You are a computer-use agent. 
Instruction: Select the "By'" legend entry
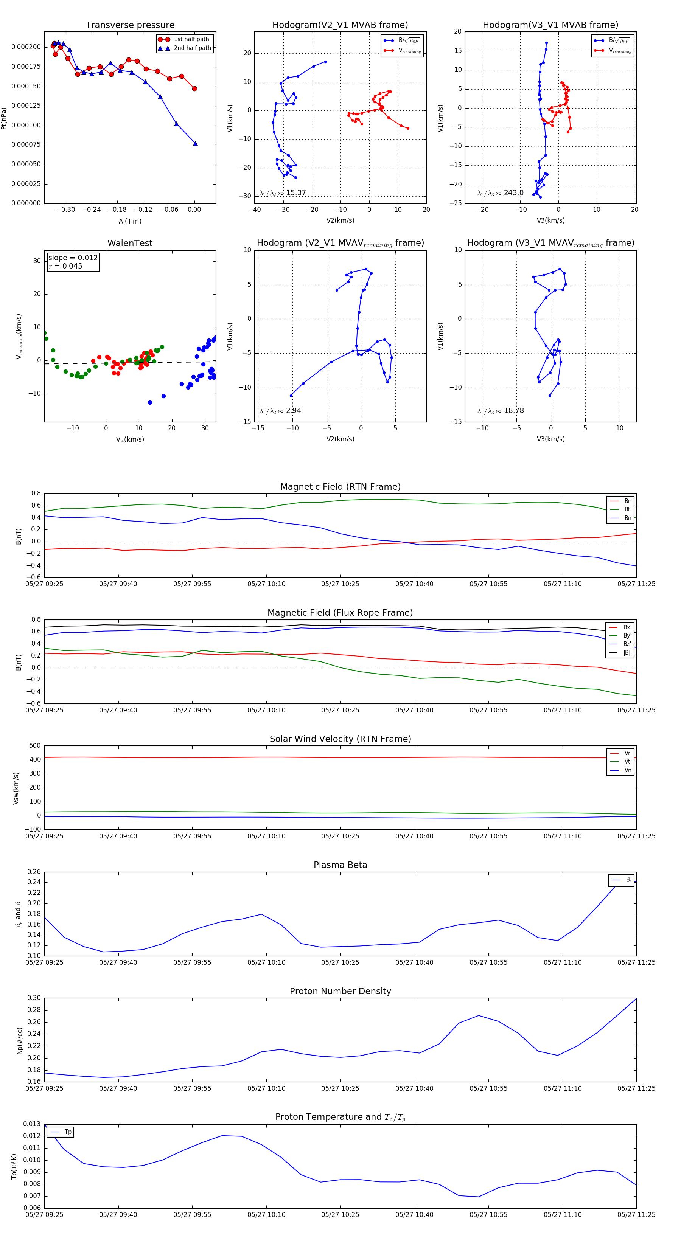pyautogui.click(x=620, y=636)
